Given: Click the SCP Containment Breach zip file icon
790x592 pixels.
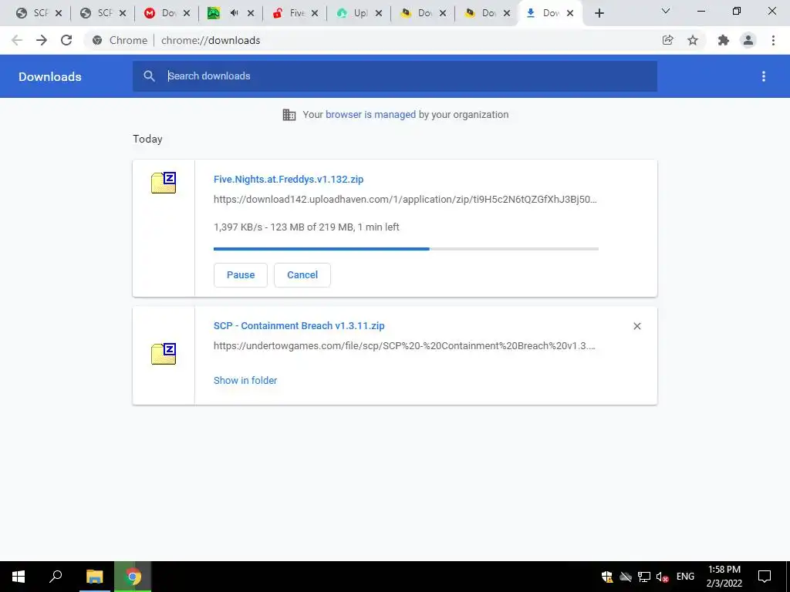Looking at the screenshot, I should [164, 354].
